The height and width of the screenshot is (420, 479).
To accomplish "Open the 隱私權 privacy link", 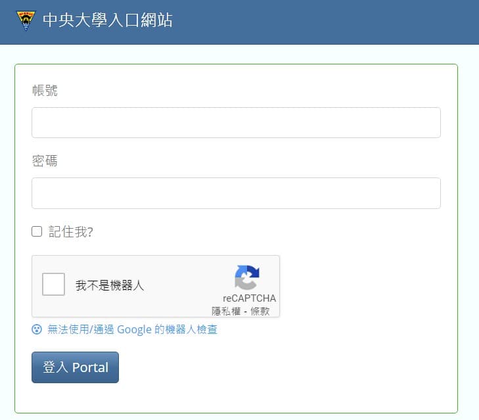I will 226,311.
